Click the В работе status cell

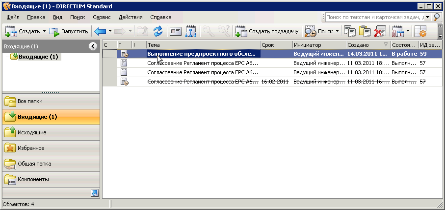[404, 54]
